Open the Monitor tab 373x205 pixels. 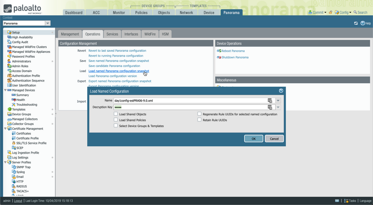[119, 13]
